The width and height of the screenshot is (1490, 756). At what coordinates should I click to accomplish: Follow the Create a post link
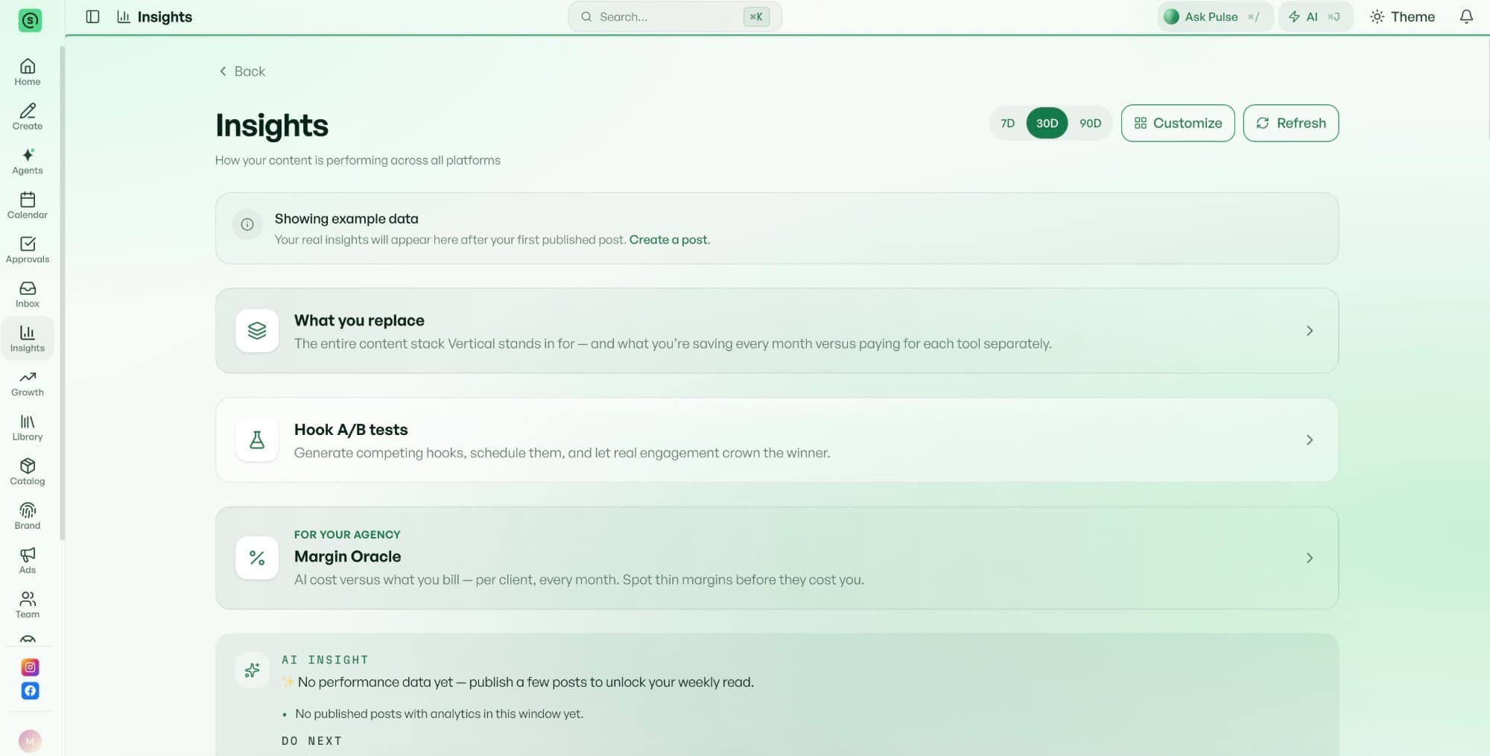[668, 240]
